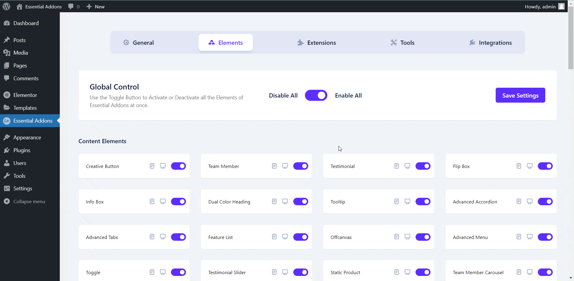Image resolution: width=574 pixels, height=281 pixels.
Task: Turn off the Flip Box element
Action: coord(545,166)
